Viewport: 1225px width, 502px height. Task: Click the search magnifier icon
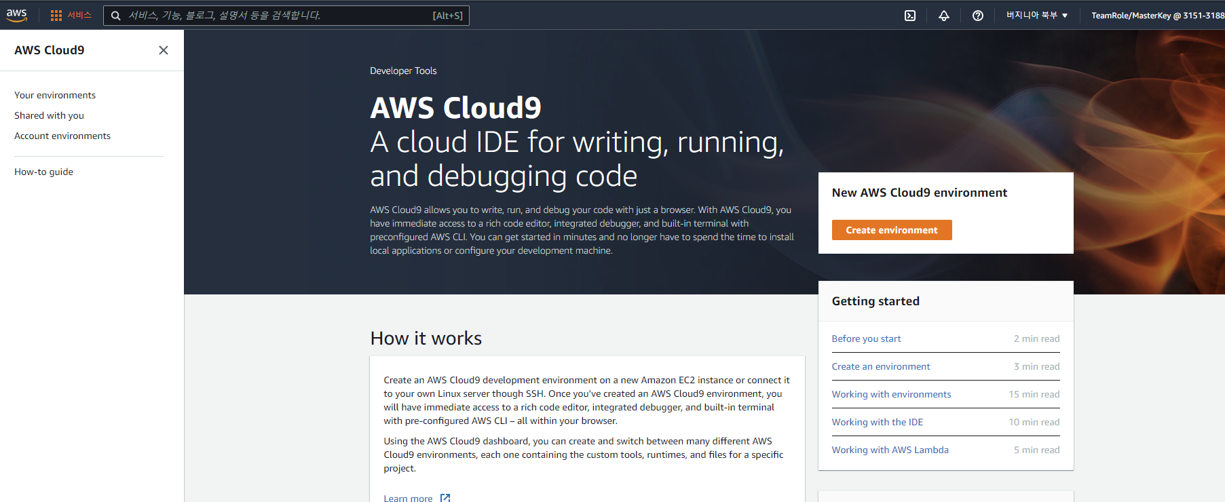pyautogui.click(x=116, y=16)
